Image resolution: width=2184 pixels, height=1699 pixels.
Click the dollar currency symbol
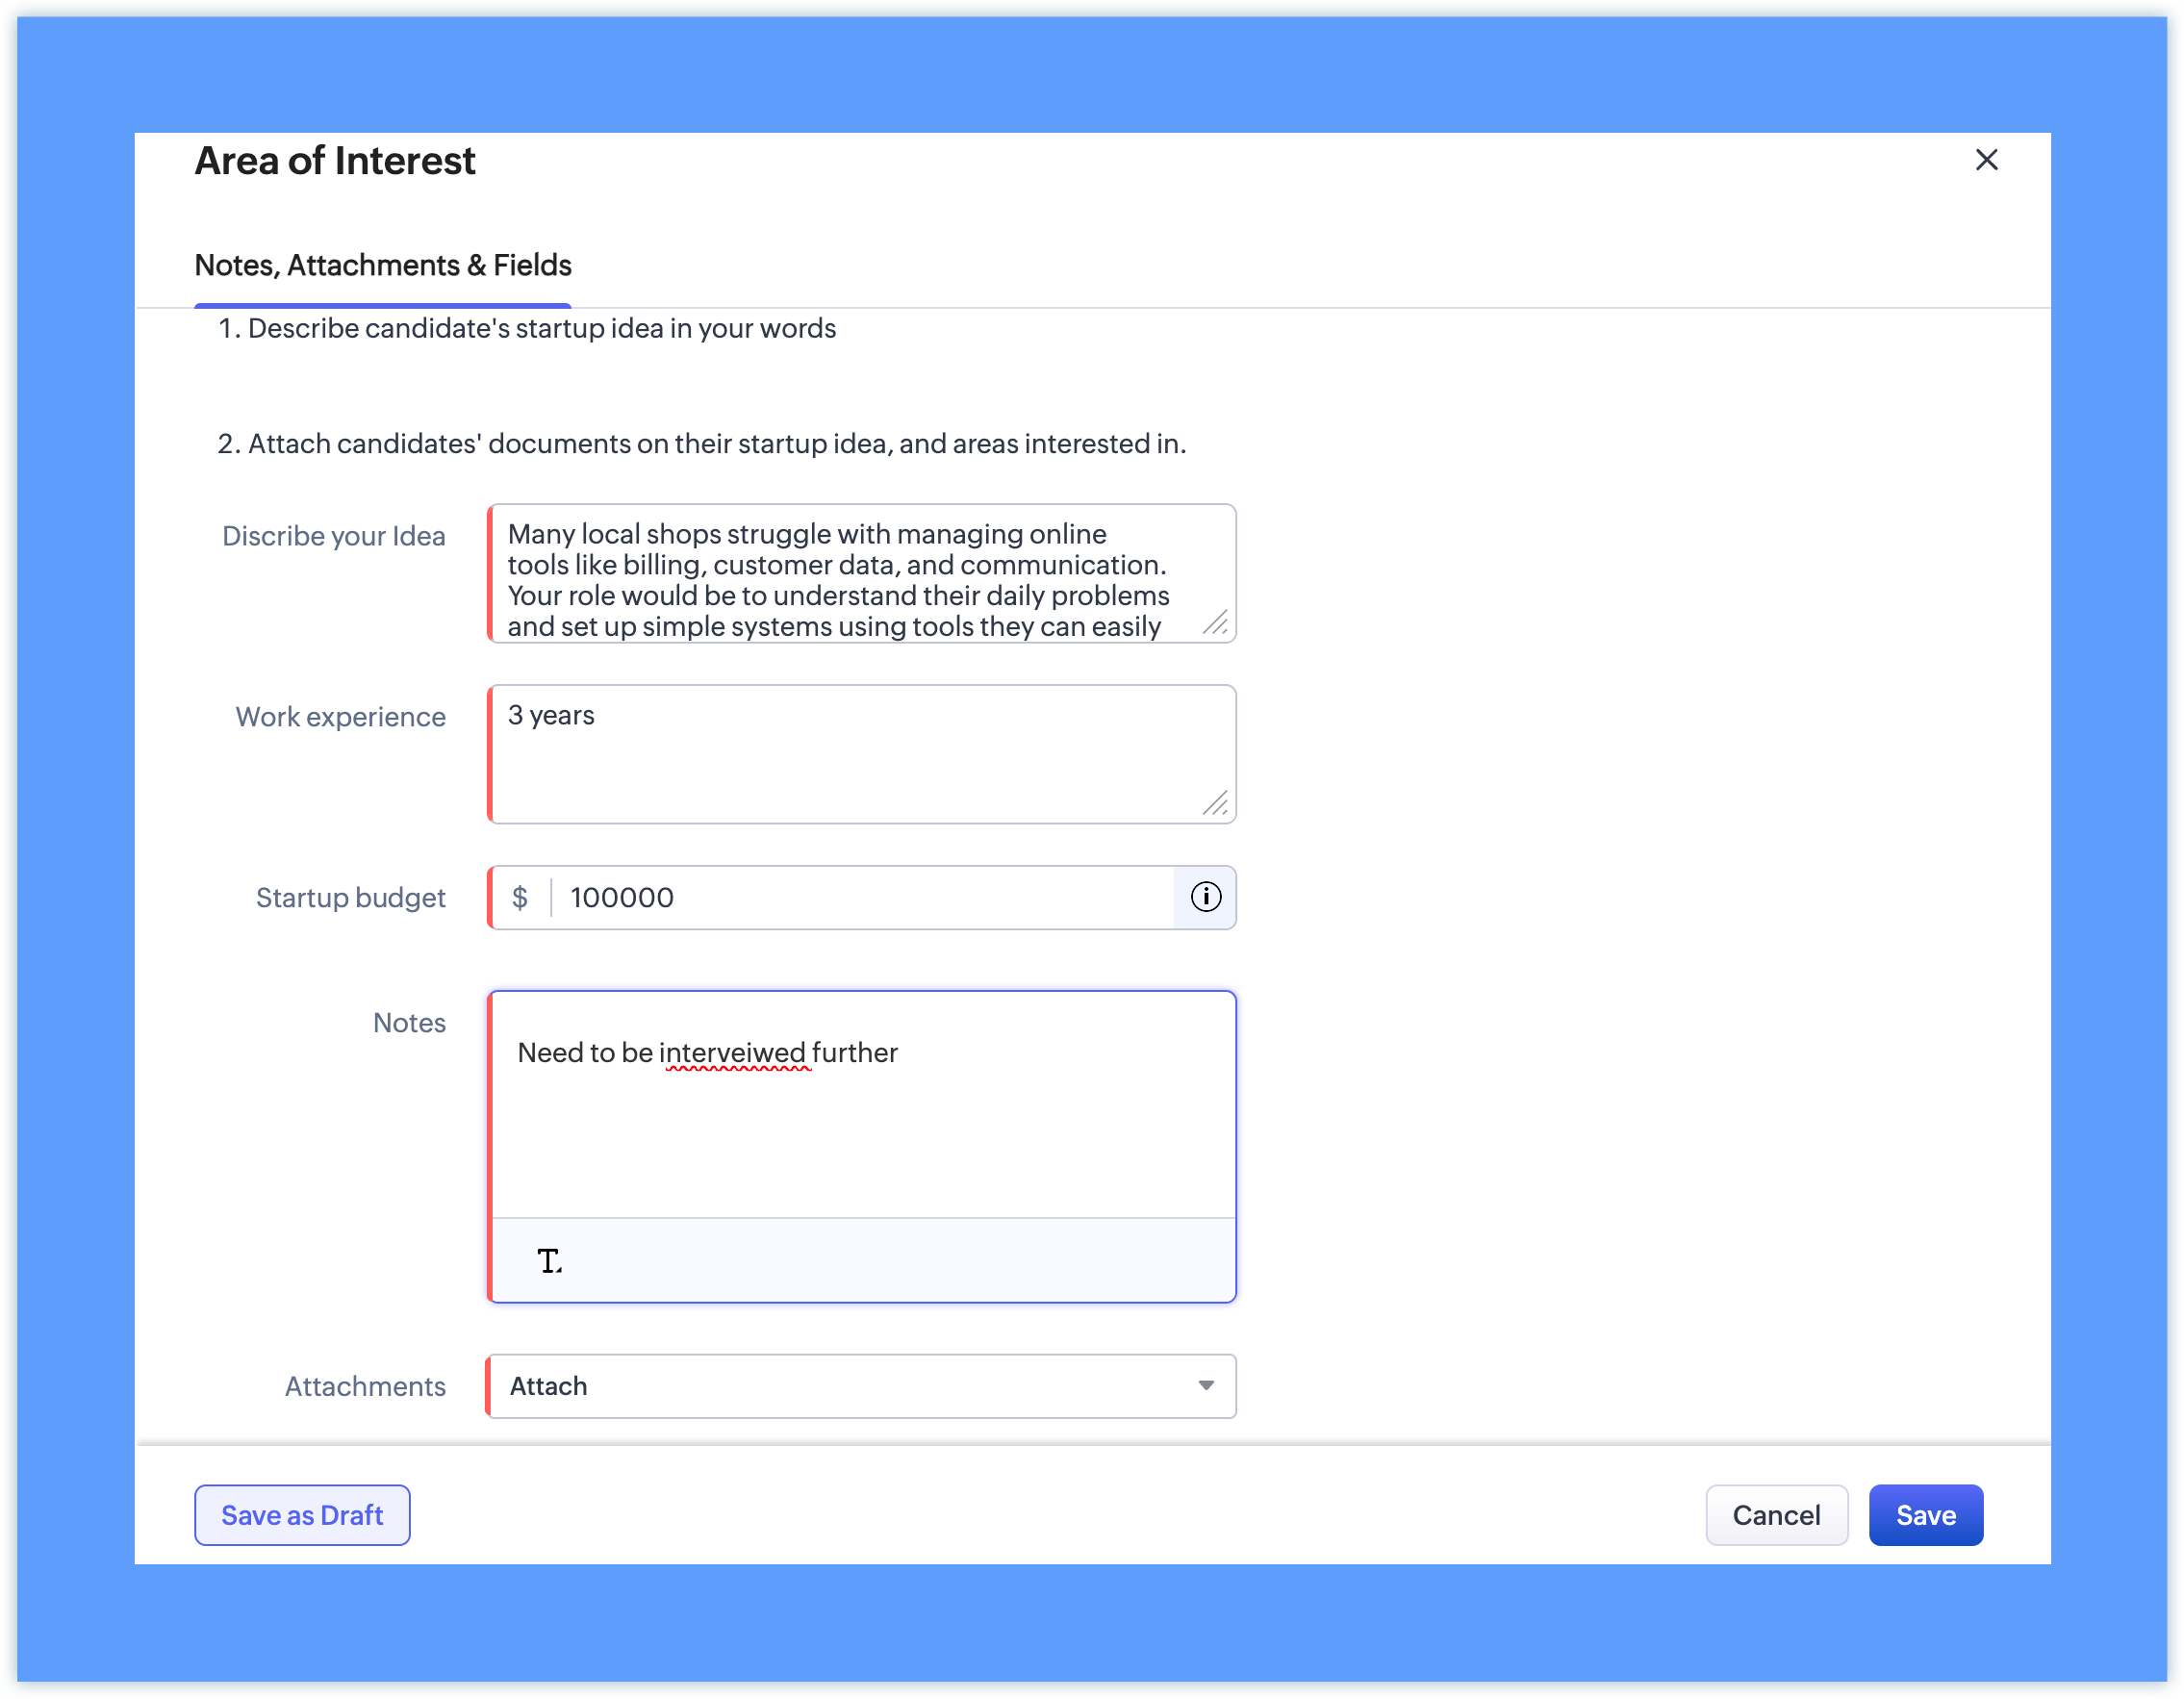520,897
